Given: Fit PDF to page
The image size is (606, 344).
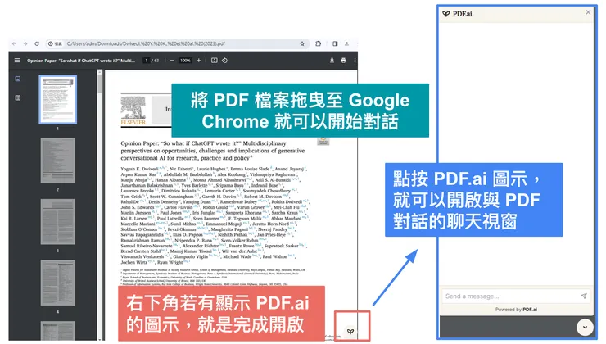Looking at the screenshot, I should pos(214,61).
